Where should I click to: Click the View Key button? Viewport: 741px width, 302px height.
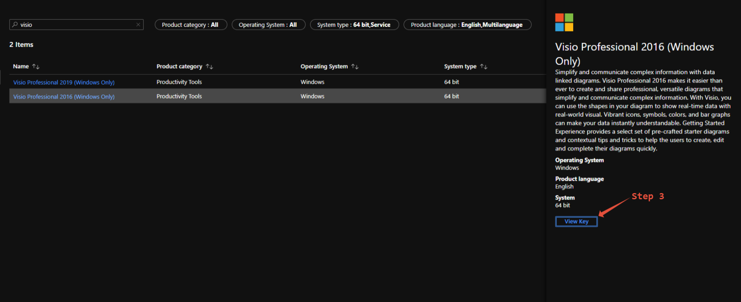pyautogui.click(x=576, y=222)
